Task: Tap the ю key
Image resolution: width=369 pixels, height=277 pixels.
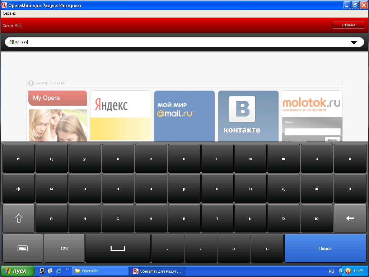Action: (317, 218)
